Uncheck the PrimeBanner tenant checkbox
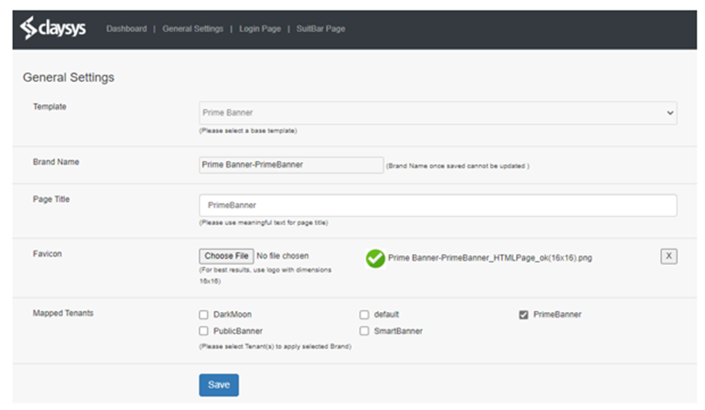 coord(523,314)
